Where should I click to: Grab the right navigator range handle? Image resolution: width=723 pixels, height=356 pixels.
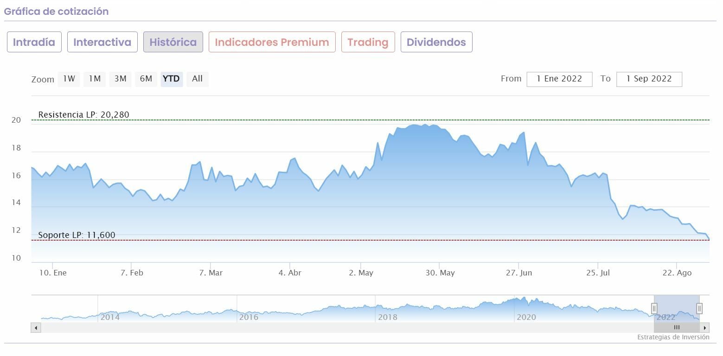tap(699, 308)
